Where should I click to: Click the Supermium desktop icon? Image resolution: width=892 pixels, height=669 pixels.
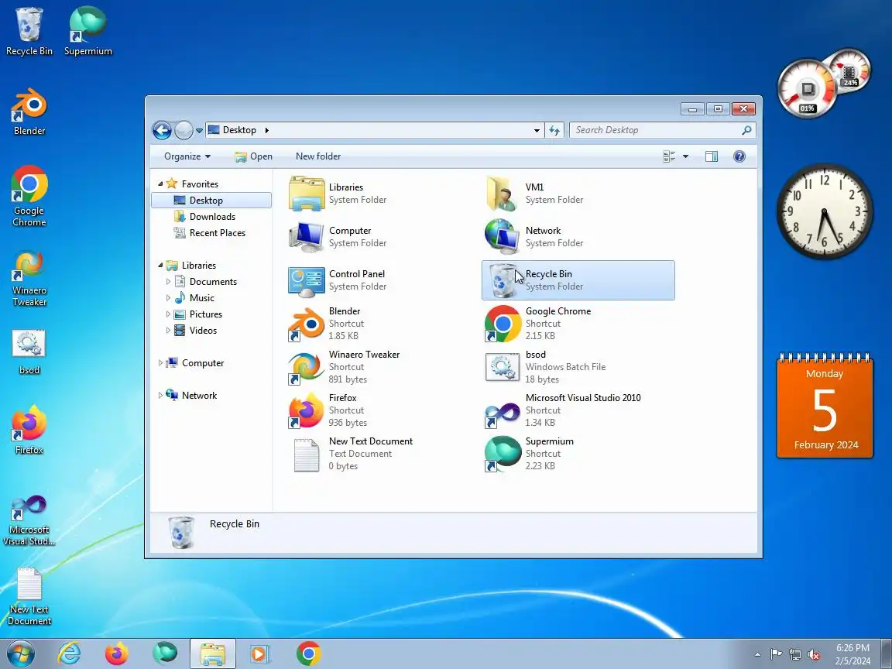click(x=87, y=32)
